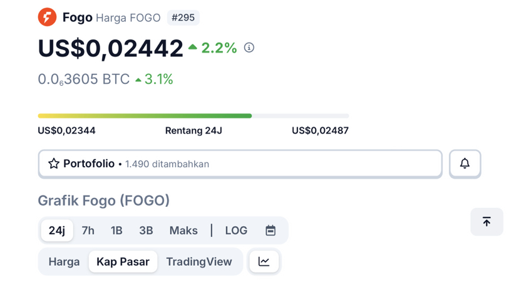The width and height of the screenshot is (519, 292).
Task: Select the 24j time range
Action: pos(57,231)
